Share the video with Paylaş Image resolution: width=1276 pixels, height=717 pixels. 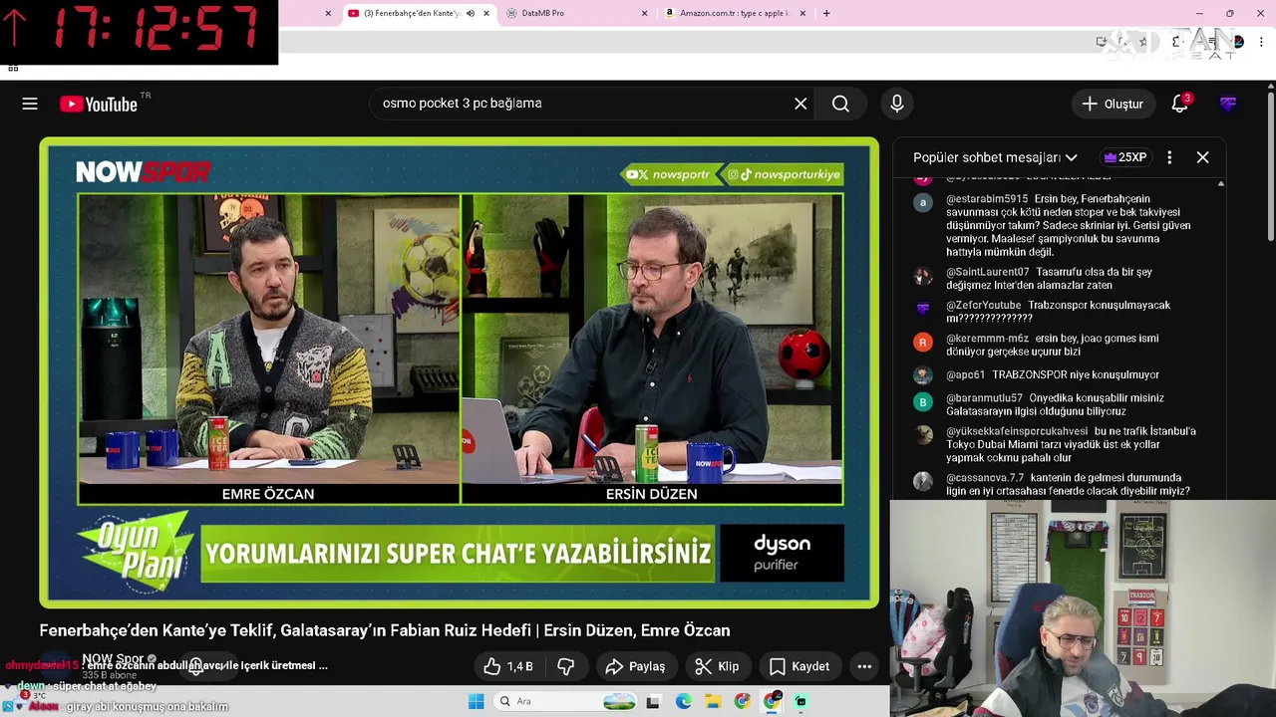636,666
